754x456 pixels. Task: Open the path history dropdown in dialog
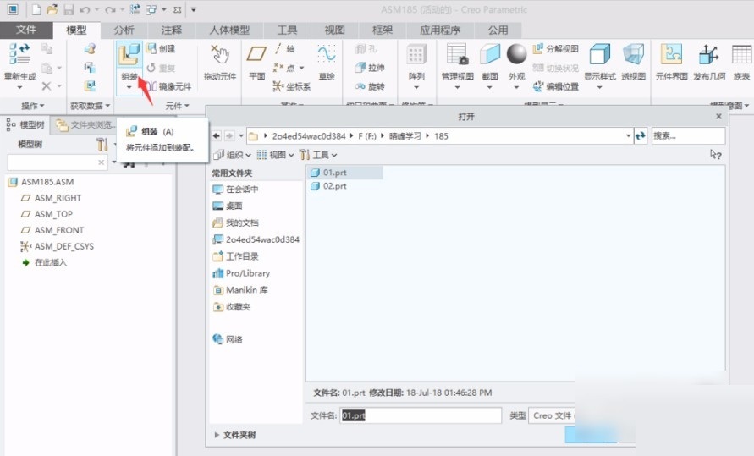tap(628, 136)
